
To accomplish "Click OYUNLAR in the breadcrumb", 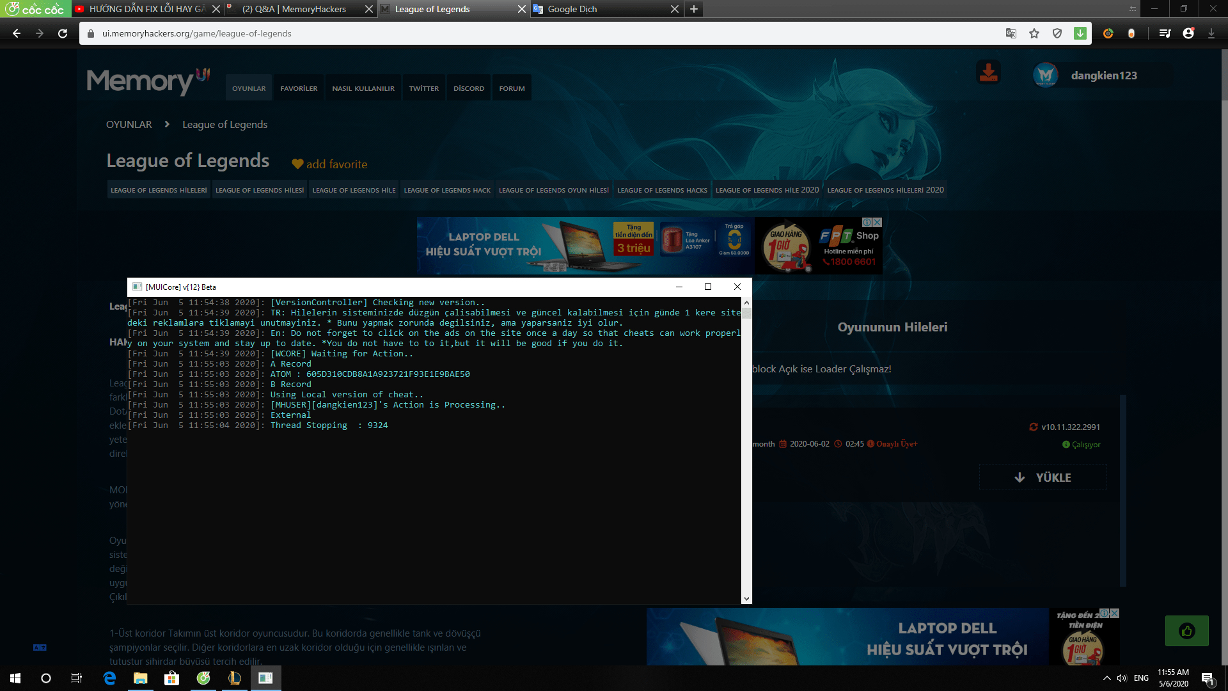I will pos(129,125).
